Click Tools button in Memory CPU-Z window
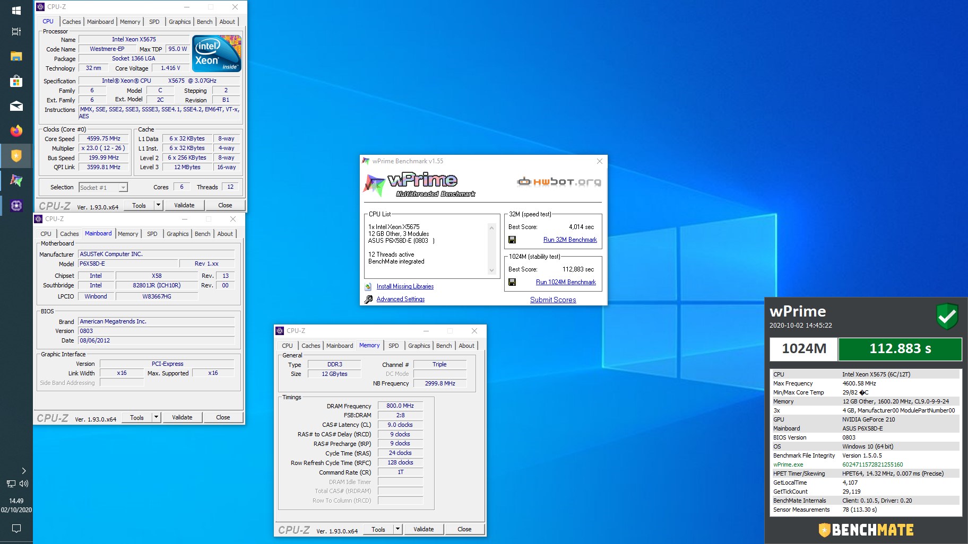This screenshot has height=544, width=968. pyautogui.click(x=378, y=529)
